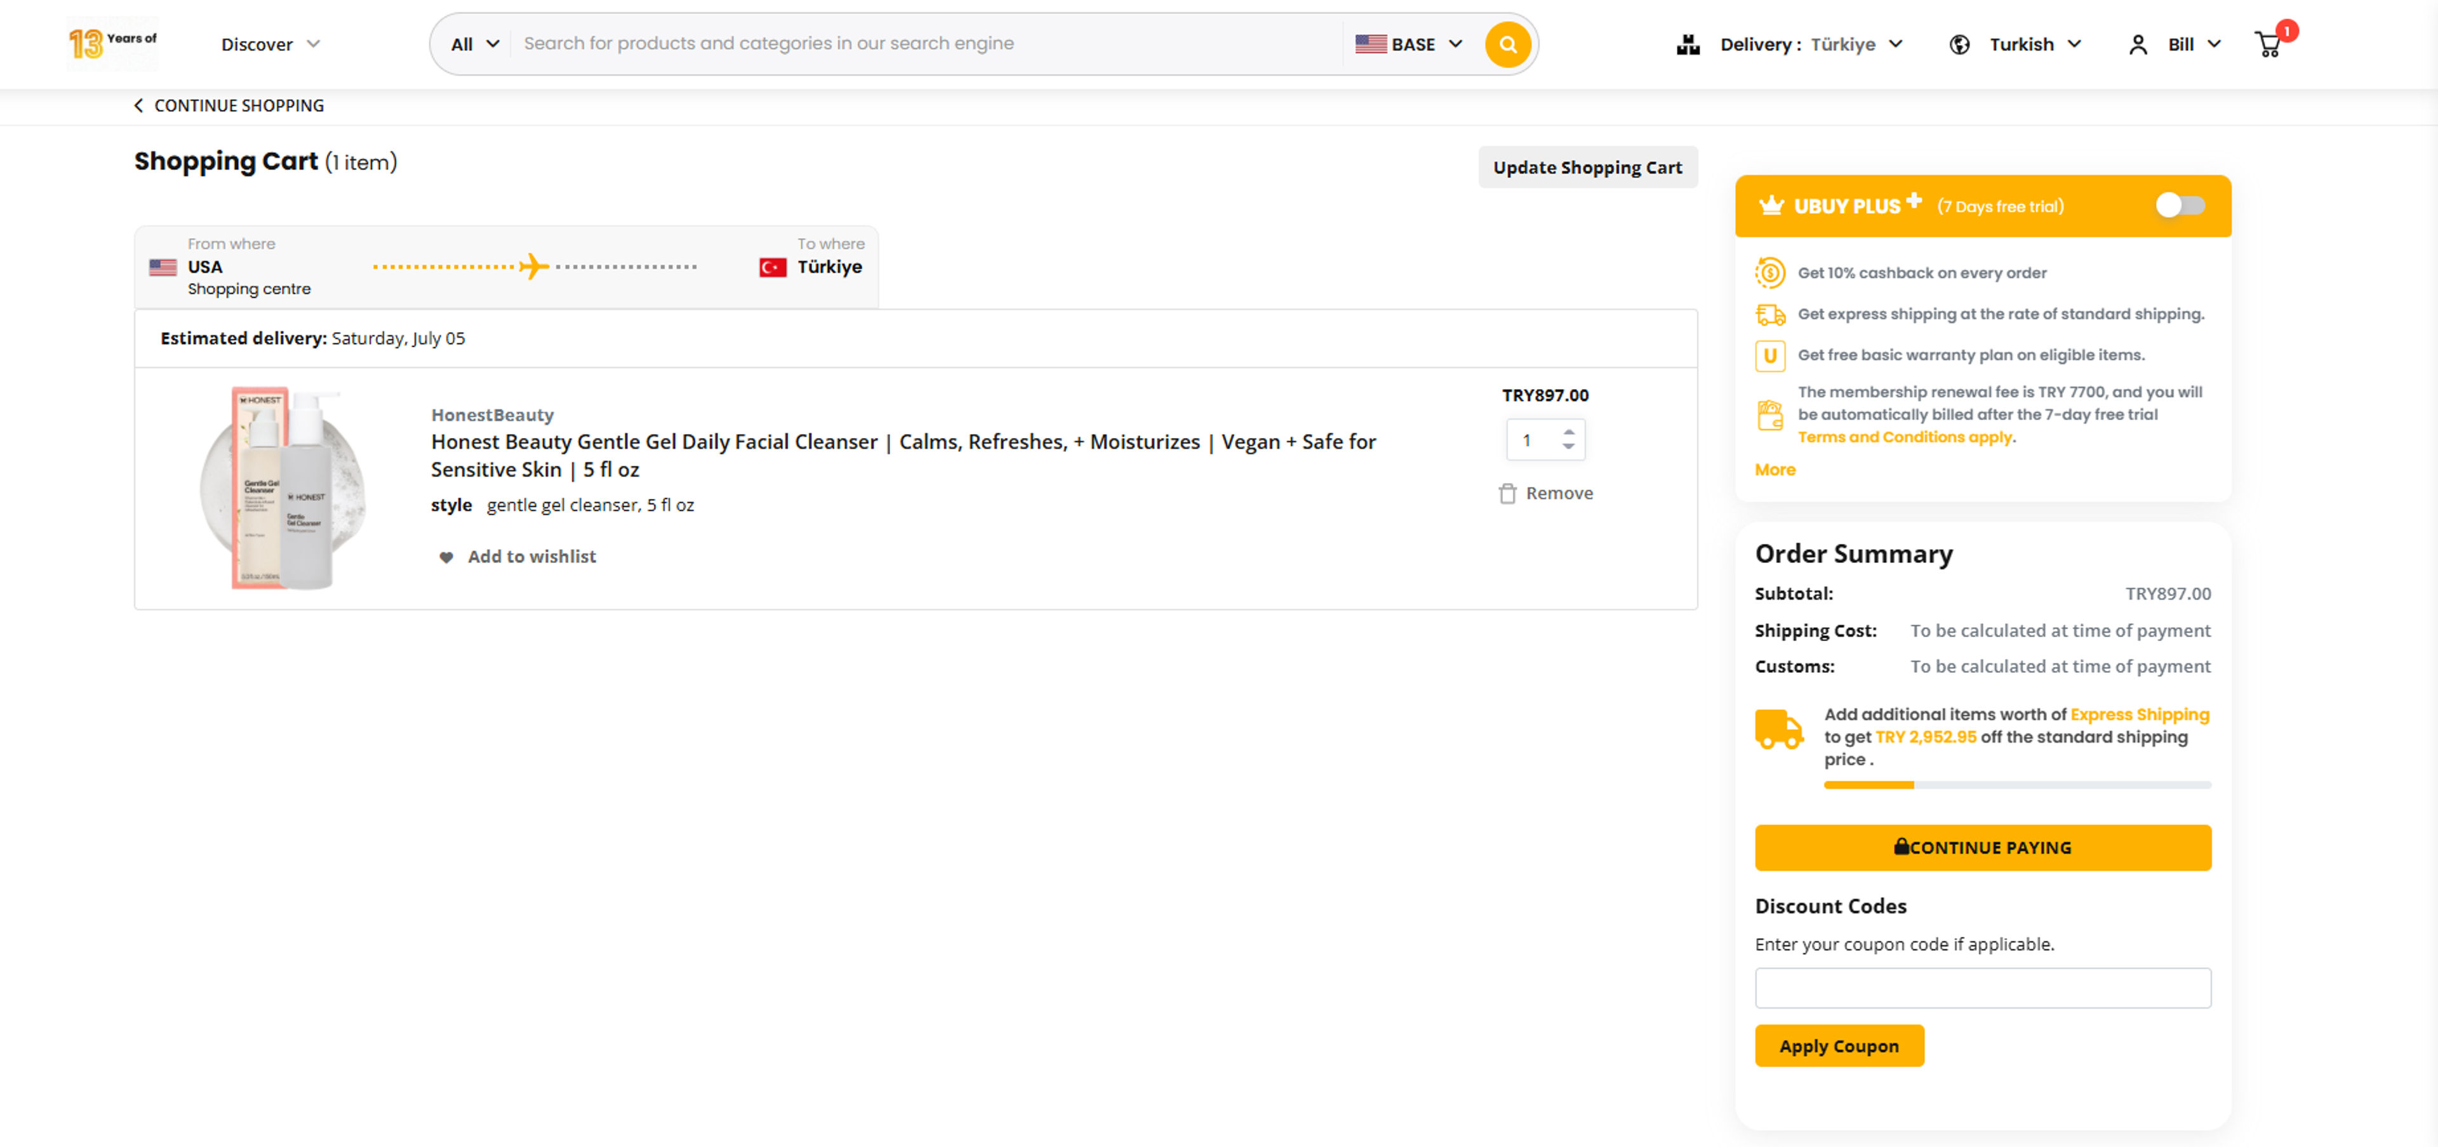Click the TRY897.00 item price

1545,395
